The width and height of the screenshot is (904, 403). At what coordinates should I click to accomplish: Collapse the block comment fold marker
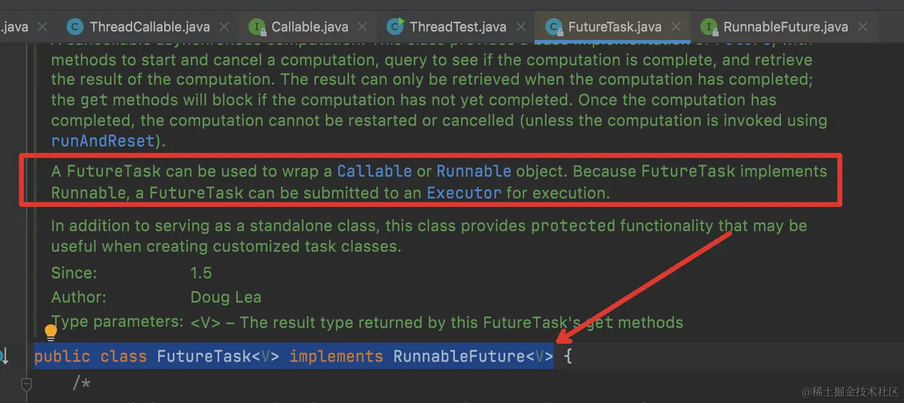click(26, 384)
